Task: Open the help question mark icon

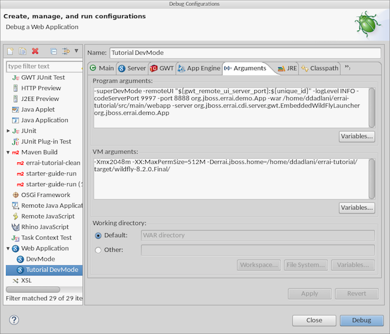Action: tap(14, 320)
